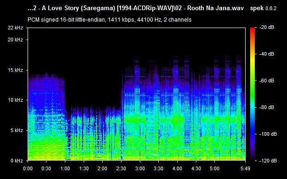Click the 1:00 time axis marker
The height and width of the screenshot is (179, 287).
(65, 168)
